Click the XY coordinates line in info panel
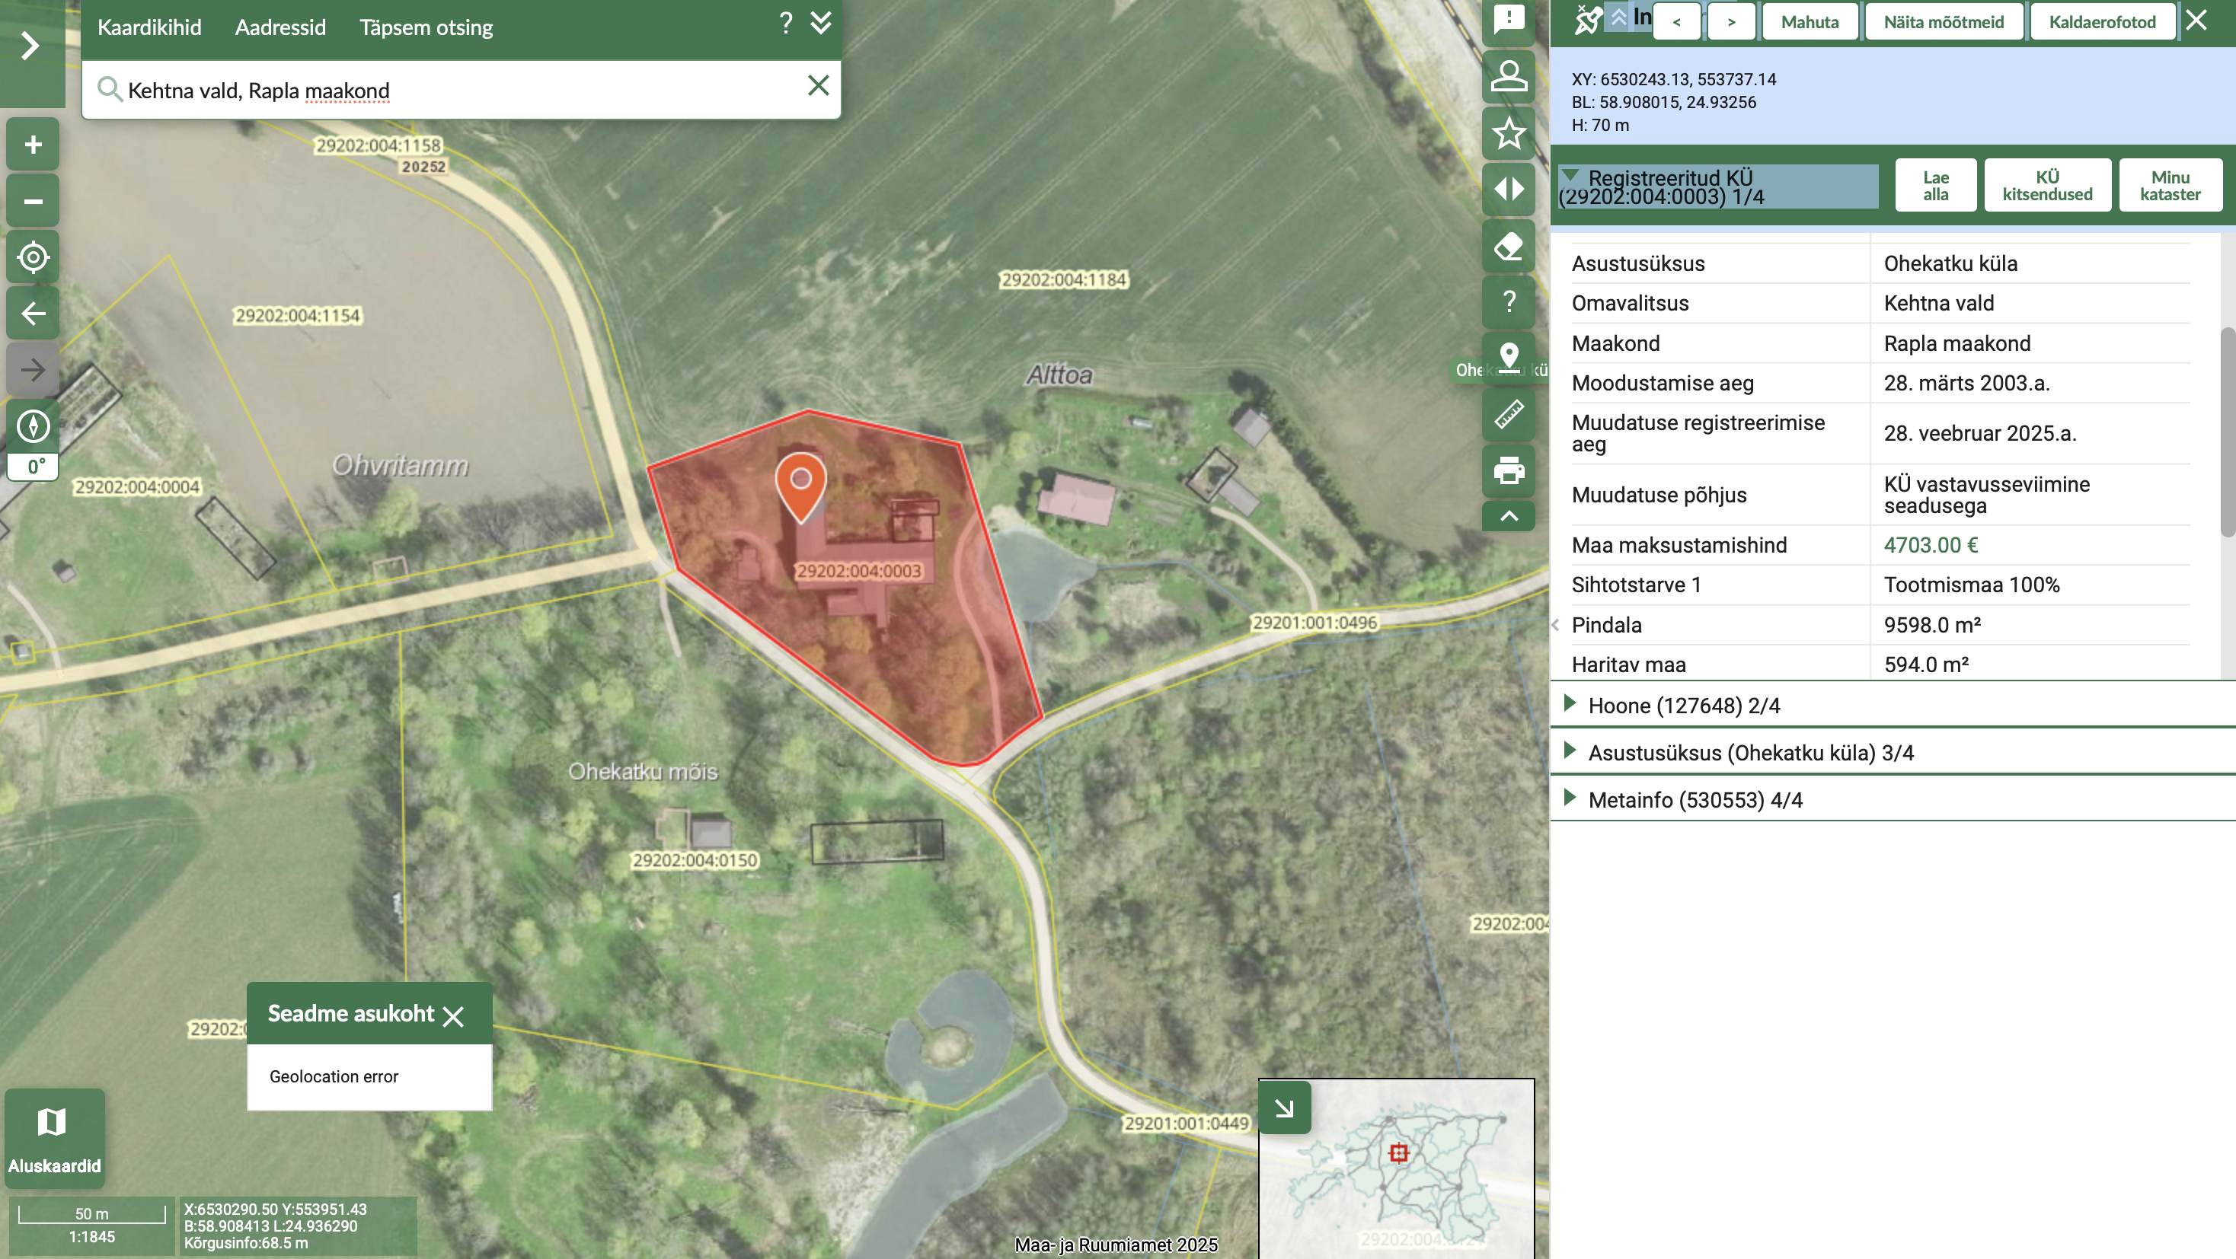Screen dimensions: 2236x1259 [1673, 79]
